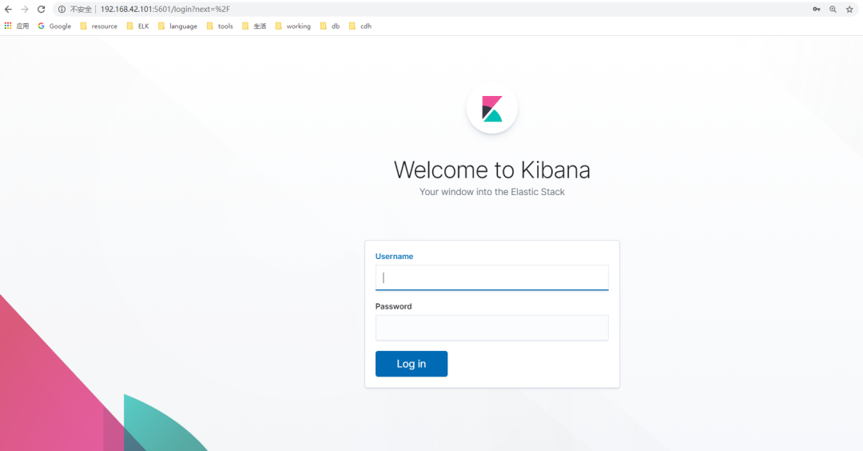This screenshot has height=451, width=863.
Task: Focus the Password input field
Action: tap(492, 328)
